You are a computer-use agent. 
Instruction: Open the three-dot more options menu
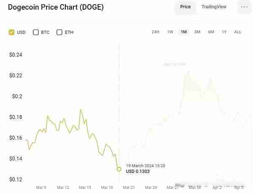click(244, 7)
